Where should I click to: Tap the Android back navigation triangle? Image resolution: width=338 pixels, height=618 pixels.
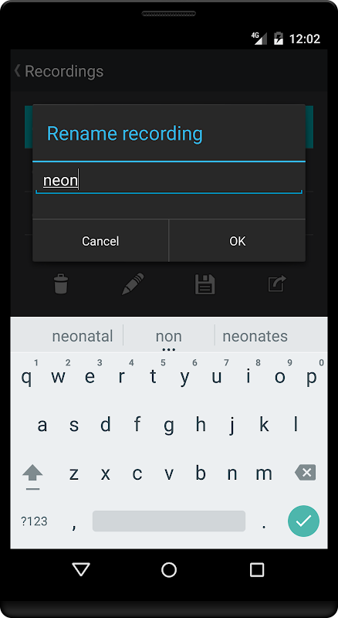[81, 569]
